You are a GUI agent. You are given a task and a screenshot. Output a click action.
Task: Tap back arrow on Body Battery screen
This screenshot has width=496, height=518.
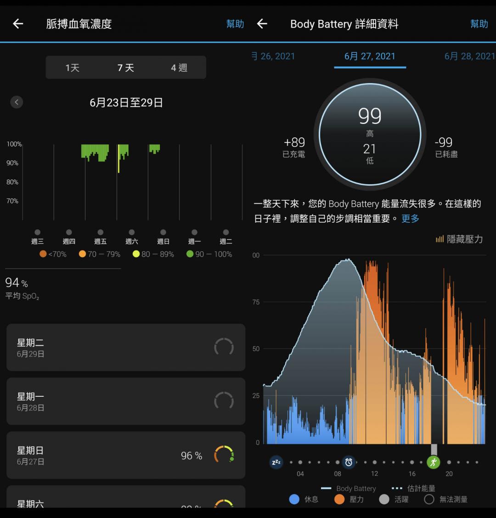click(262, 24)
